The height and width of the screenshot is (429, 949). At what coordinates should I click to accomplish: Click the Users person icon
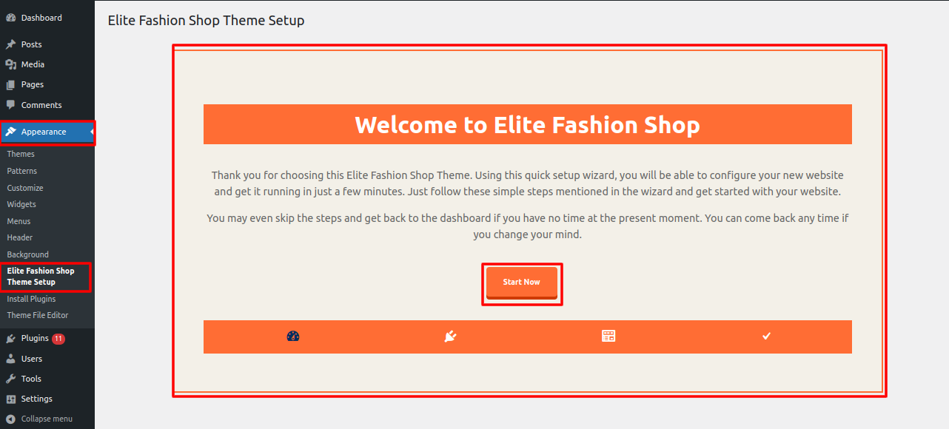pos(10,359)
